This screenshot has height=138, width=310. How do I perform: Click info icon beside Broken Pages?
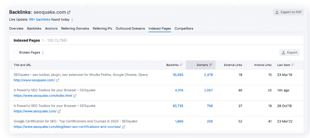click(43, 52)
